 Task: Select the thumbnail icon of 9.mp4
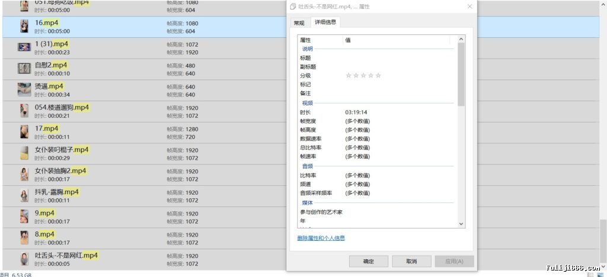(24, 217)
